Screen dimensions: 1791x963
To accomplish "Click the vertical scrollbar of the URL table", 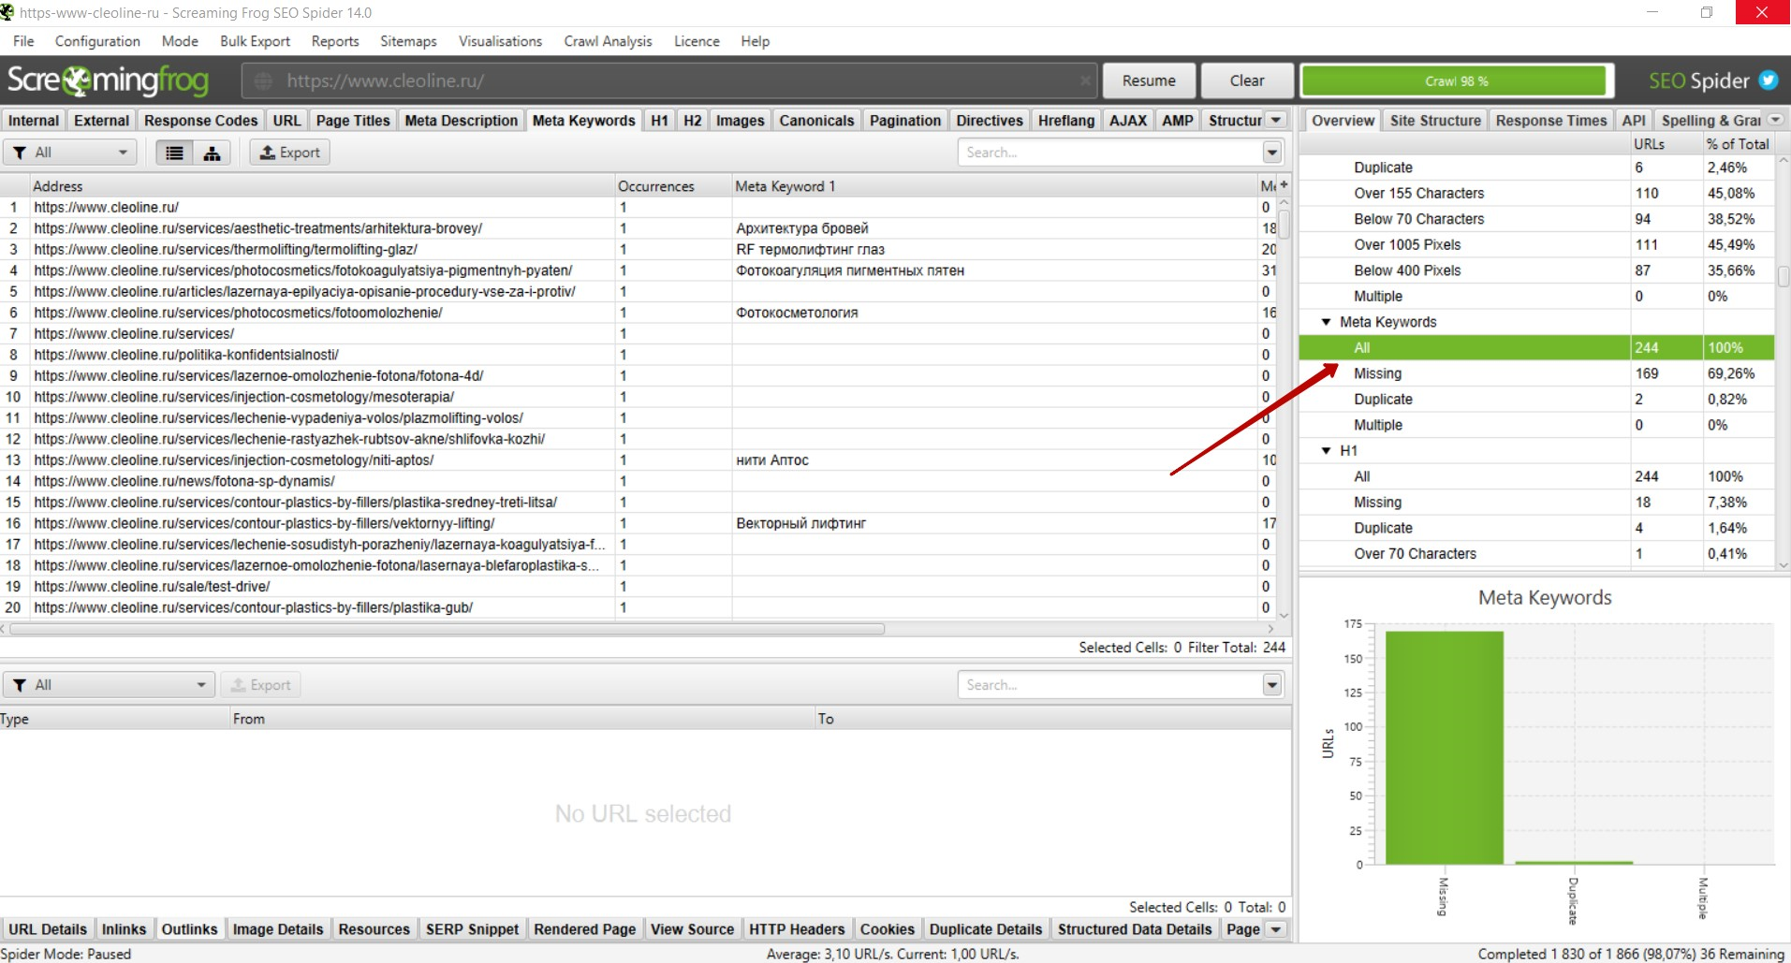I will click(x=1285, y=225).
